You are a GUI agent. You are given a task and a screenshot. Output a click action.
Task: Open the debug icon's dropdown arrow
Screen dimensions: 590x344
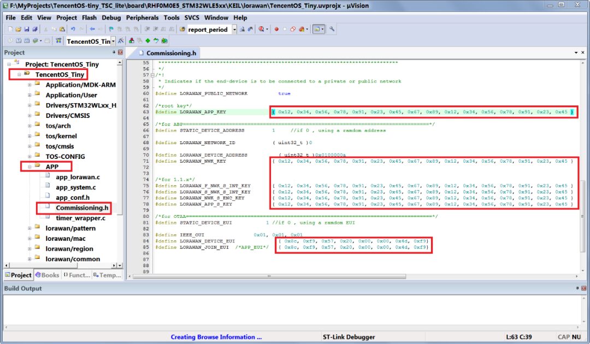click(x=267, y=29)
